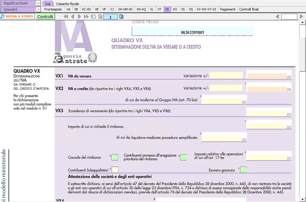
Task: Open the VC-VD quadro tab
Action: click(x=86, y=9)
